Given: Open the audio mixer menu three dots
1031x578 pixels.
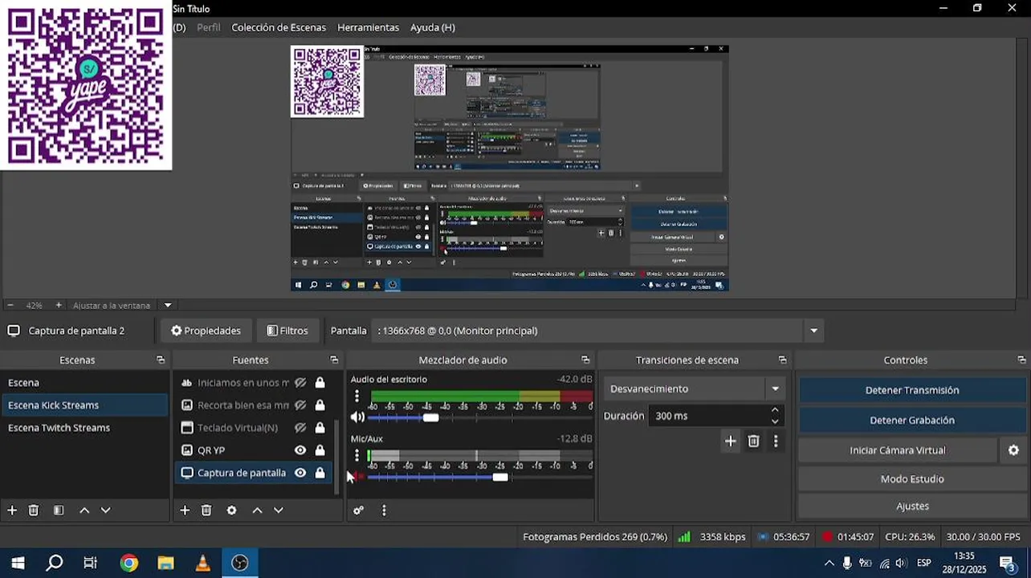Looking at the screenshot, I should pos(384,510).
